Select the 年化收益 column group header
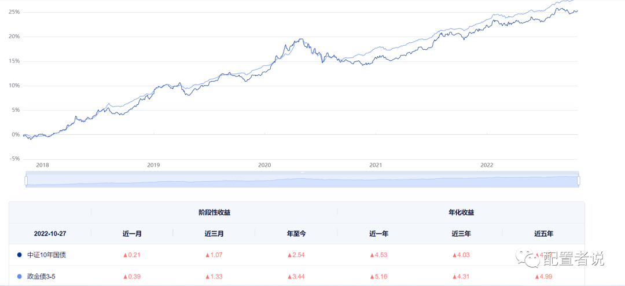 tap(461, 212)
